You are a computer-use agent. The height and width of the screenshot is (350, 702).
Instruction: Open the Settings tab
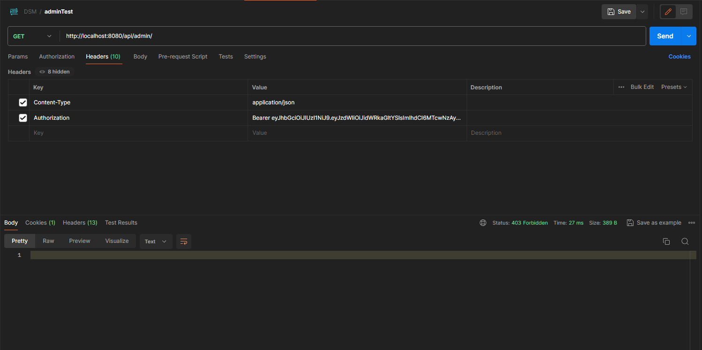(255, 57)
